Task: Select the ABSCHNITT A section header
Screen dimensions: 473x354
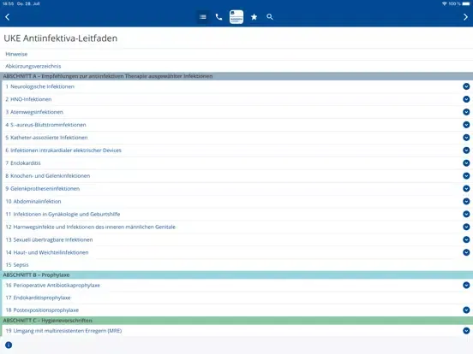Action: [x=236, y=76]
